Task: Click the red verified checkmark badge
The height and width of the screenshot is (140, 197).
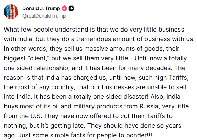Action: (x=64, y=8)
